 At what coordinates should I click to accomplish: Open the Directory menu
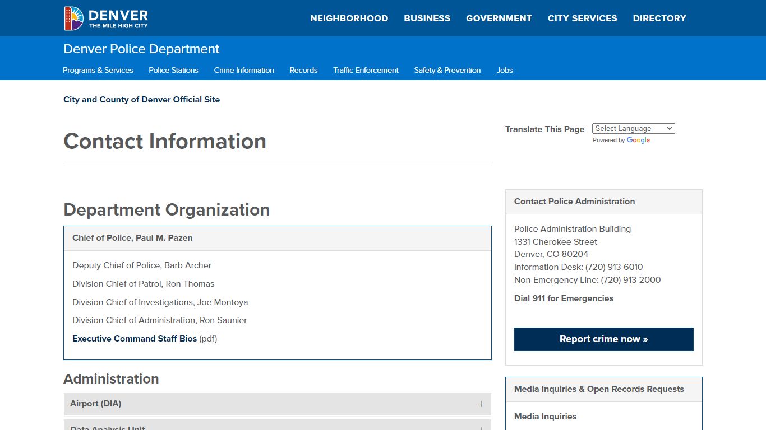pyautogui.click(x=659, y=18)
